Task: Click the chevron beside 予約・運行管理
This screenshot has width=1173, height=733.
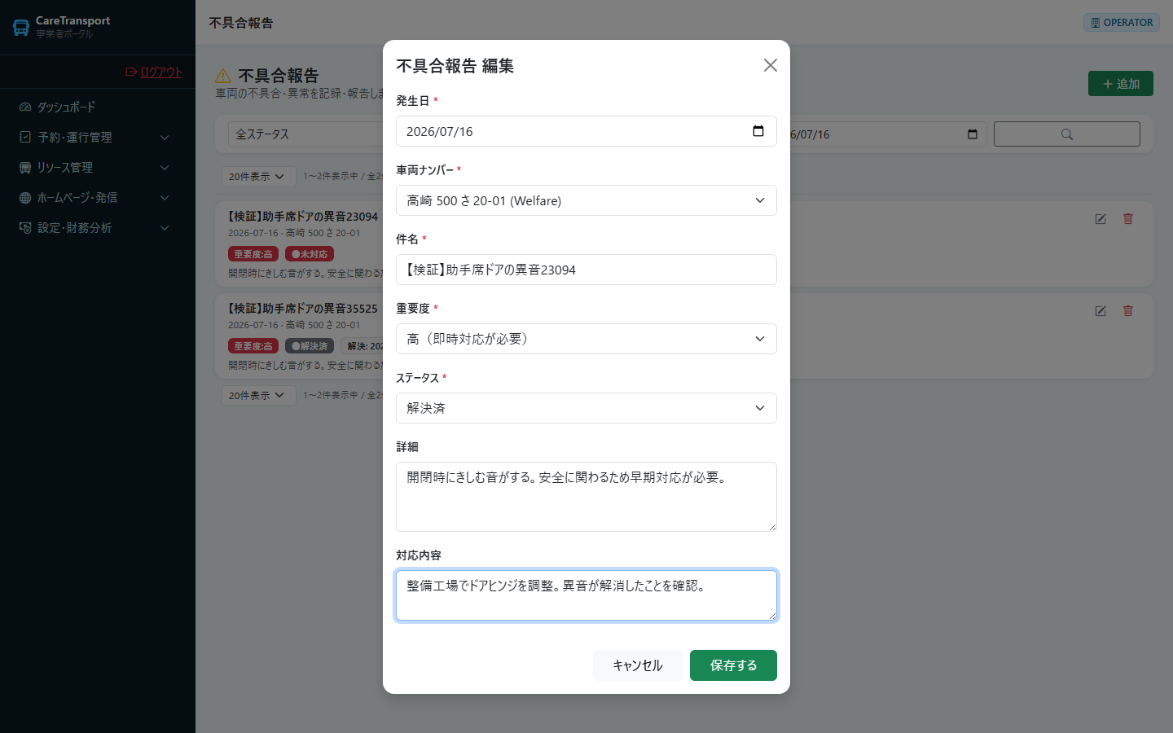Action: pyautogui.click(x=165, y=138)
